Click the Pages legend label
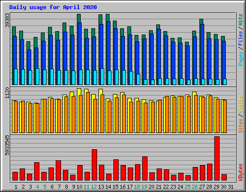This screenshot has width=246, height=192. pyautogui.click(x=241, y=59)
